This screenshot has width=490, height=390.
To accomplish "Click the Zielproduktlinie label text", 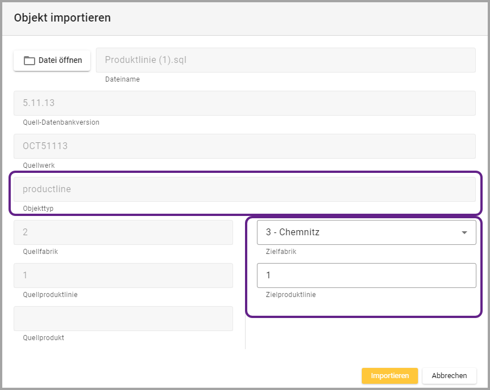I will 290,295.
